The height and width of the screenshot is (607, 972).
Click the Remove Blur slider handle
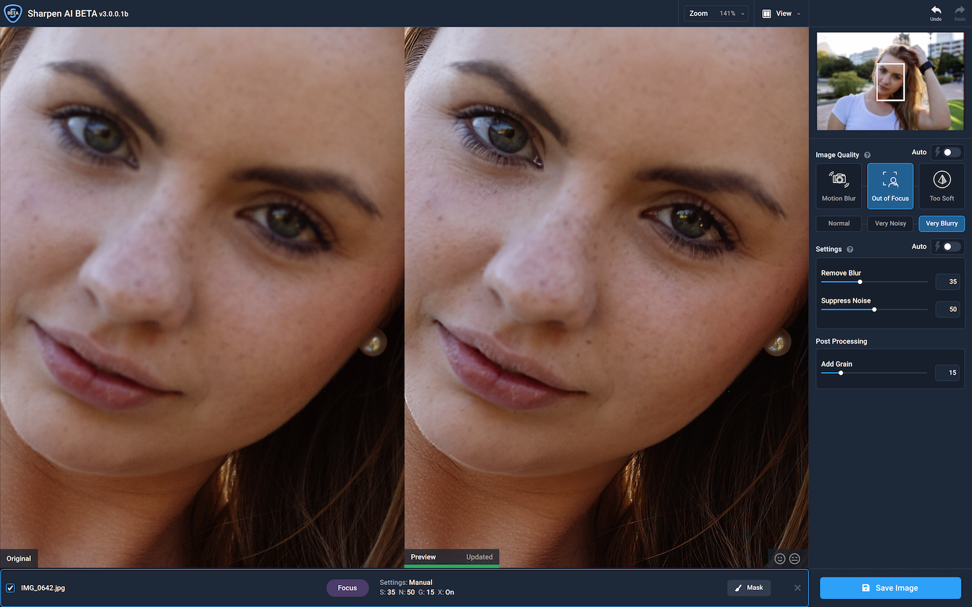[860, 282]
